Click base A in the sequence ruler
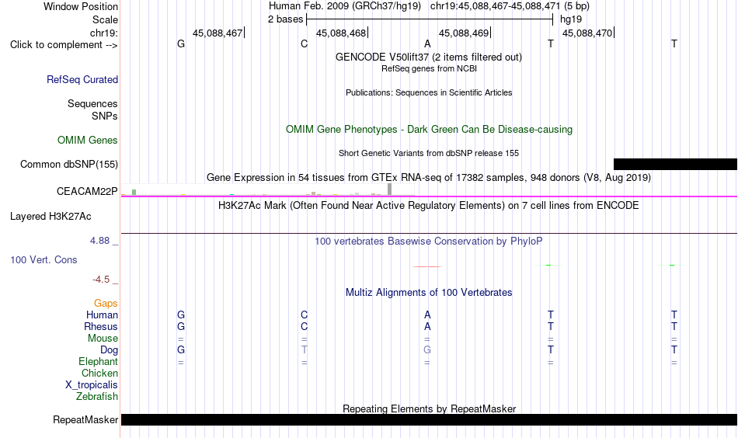Screen dimensions: 738x438 [427, 43]
